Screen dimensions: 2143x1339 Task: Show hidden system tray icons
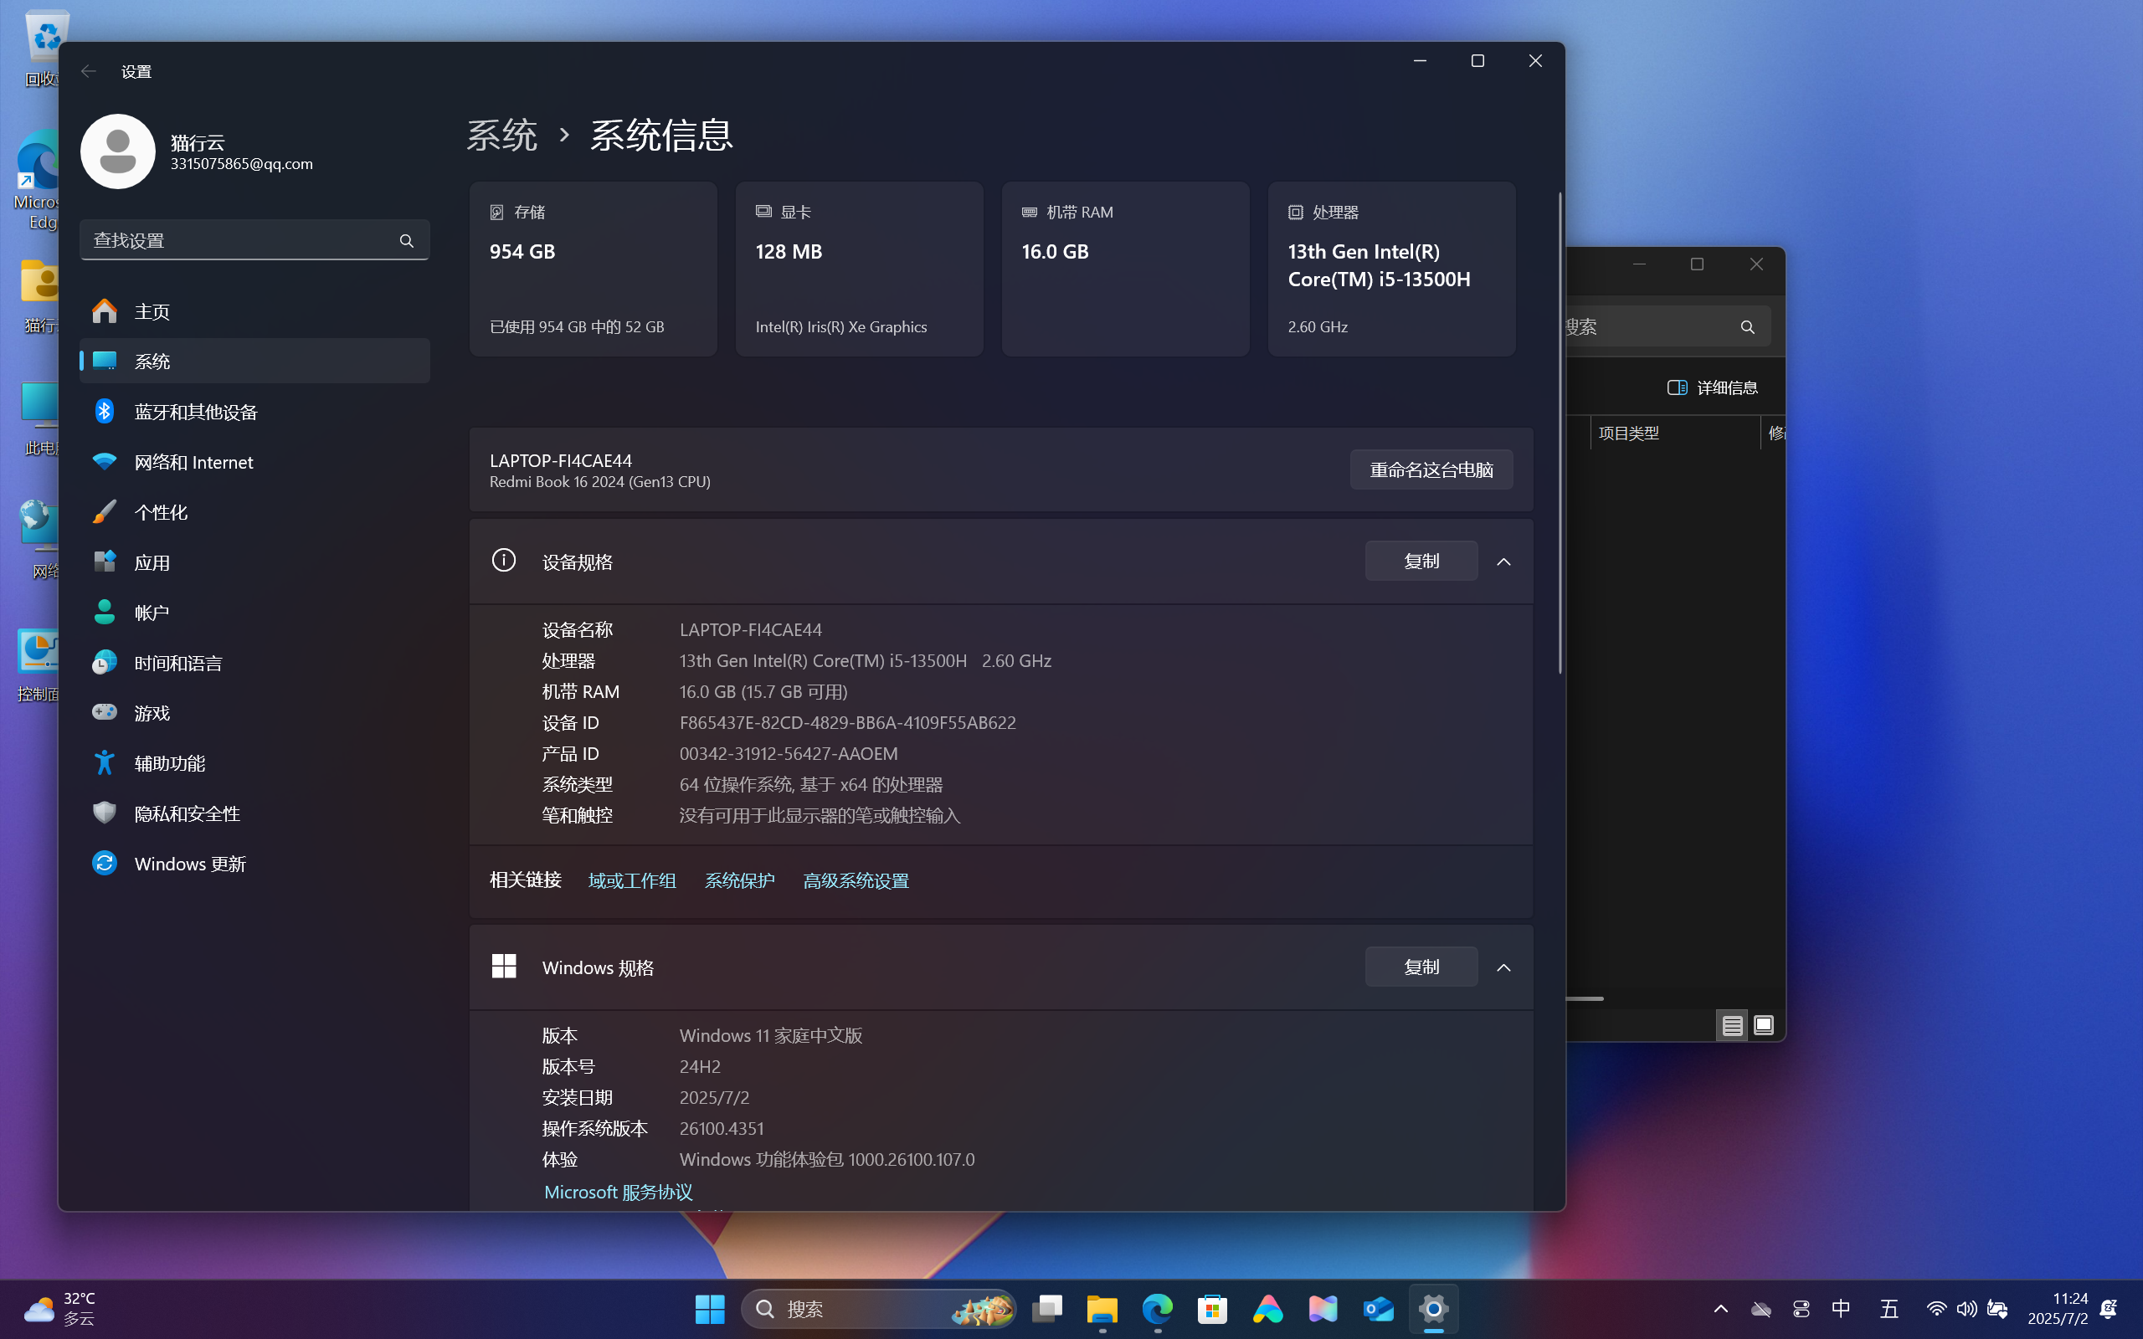pos(1720,1309)
